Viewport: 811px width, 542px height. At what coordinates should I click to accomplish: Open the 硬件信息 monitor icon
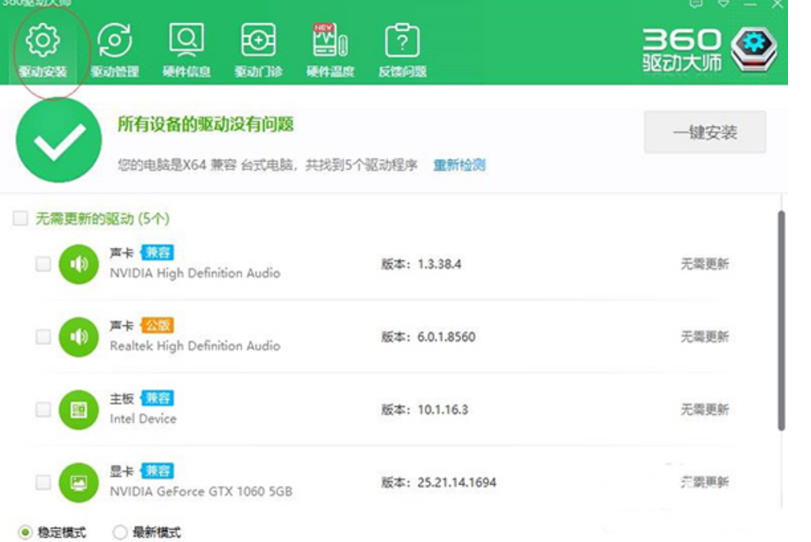pos(186,41)
